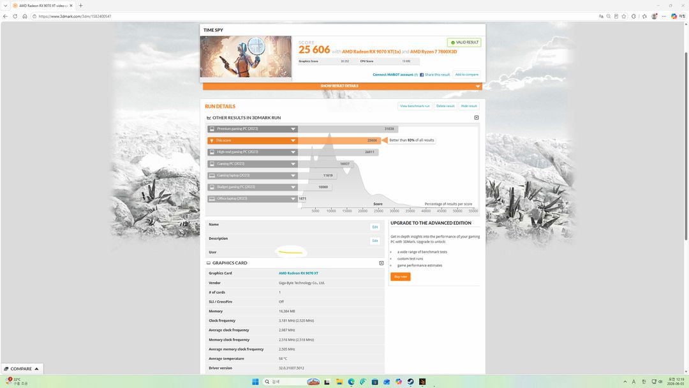
Task: Click Connect HWBOT account link
Action: [393, 75]
